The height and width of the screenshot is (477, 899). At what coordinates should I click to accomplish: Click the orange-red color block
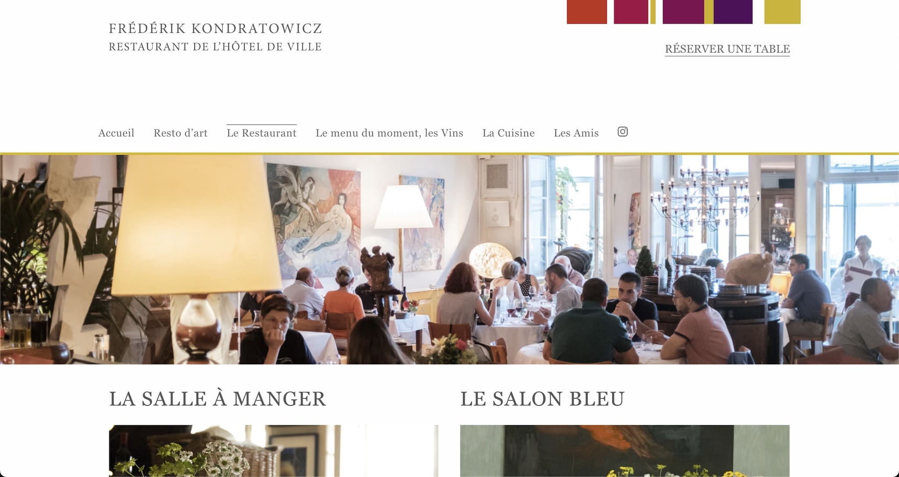coord(587,12)
